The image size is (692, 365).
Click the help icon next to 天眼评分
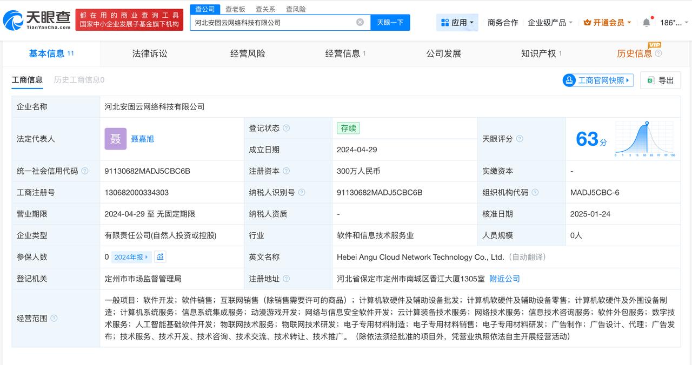point(519,139)
